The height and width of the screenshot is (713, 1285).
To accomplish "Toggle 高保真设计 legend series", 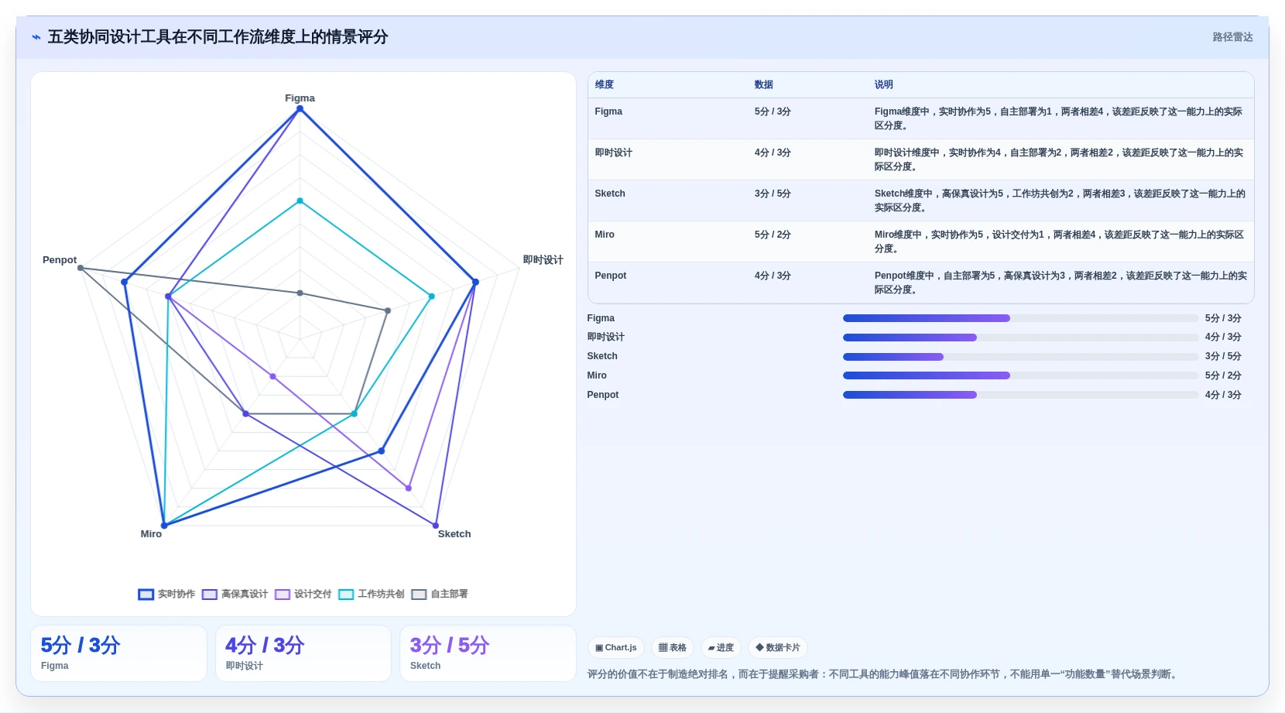I will [x=235, y=594].
